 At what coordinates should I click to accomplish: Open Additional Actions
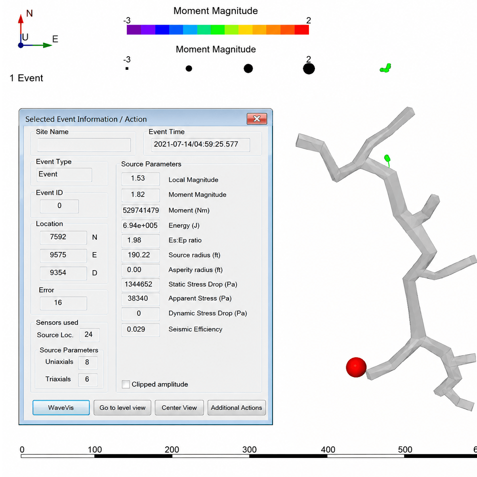click(x=237, y=408)
